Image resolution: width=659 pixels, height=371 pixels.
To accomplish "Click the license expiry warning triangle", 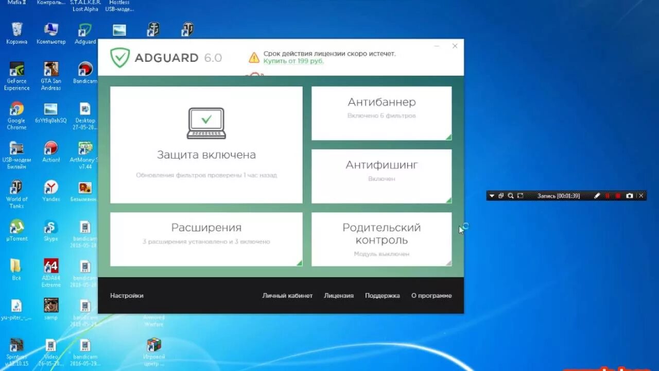I will (254, 57).
